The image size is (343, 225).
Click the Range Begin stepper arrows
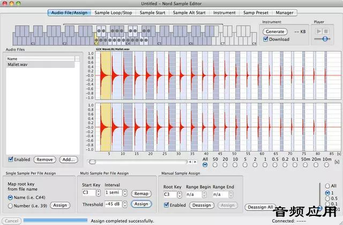coord(204,195)
